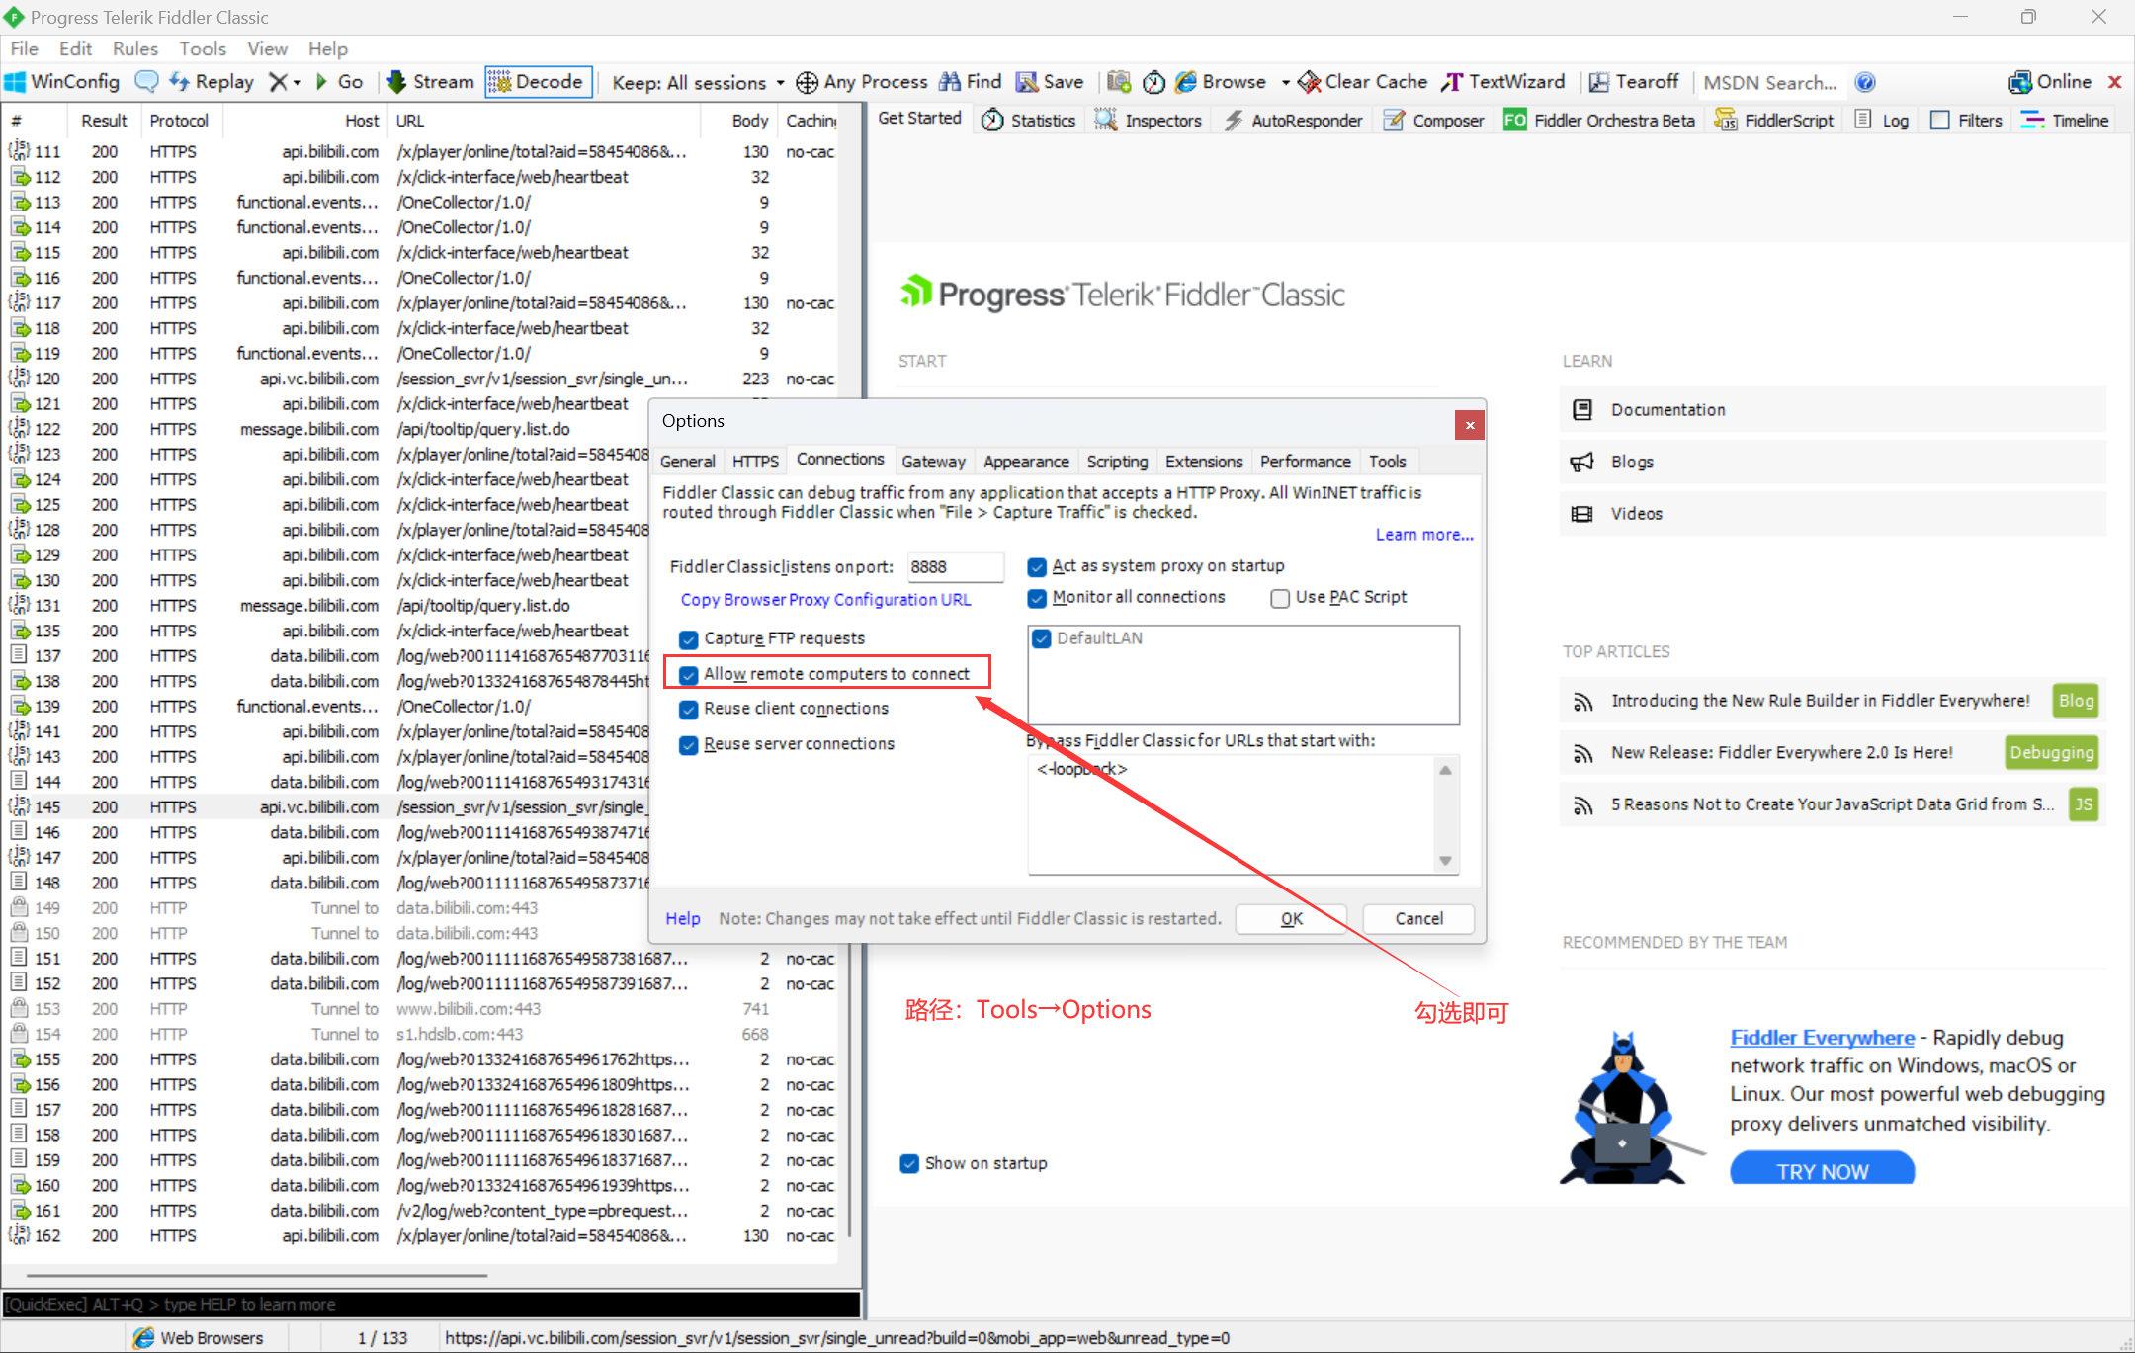Click the bypass list scrollbar down arrow

pyautogui.click(x=1445, y=860)
